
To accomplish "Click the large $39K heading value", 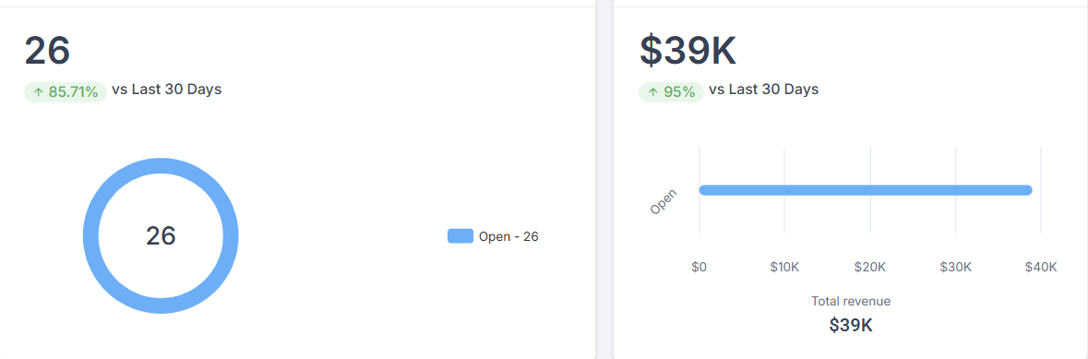I will [x=687, y=51].
